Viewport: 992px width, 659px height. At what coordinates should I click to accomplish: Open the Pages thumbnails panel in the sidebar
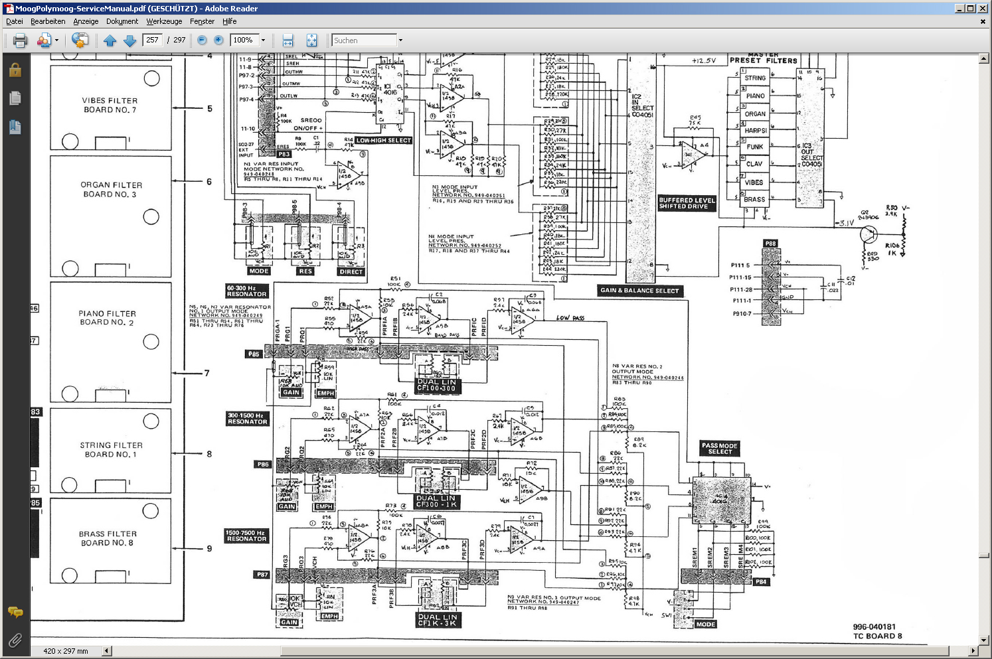coord(15,98)
